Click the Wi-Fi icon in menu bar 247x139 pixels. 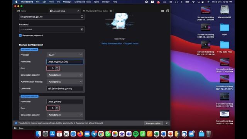click(193, 2)
